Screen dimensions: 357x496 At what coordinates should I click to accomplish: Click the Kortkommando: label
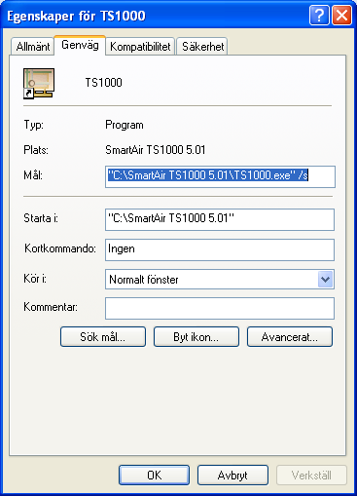pos(60,248)
